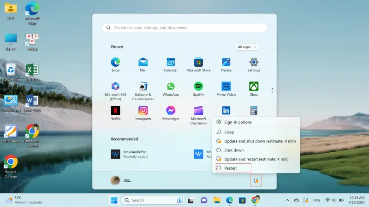Viewport: 369px width, 207px height.
Task: Open LinkedIn pinned app
Action: (226, 110)
